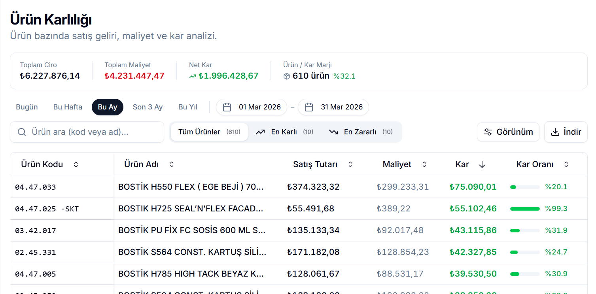Open the Görünüm options button
The width and height of the screenshot is (596, 294).
pos(508,132)
